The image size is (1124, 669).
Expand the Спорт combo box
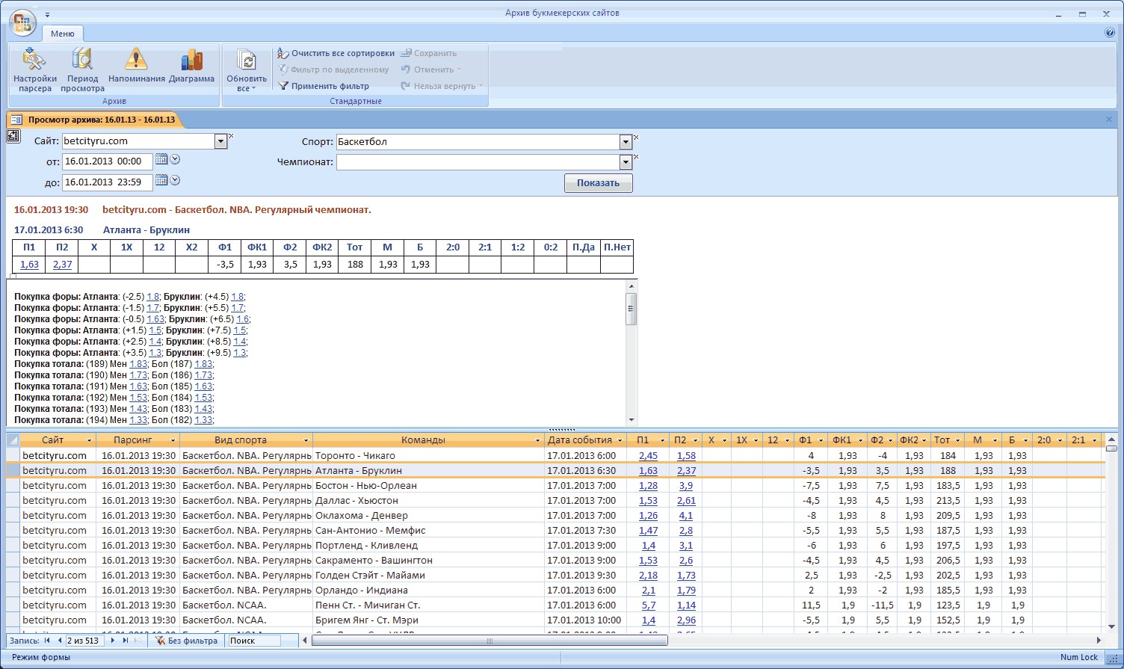pos(626,142)
